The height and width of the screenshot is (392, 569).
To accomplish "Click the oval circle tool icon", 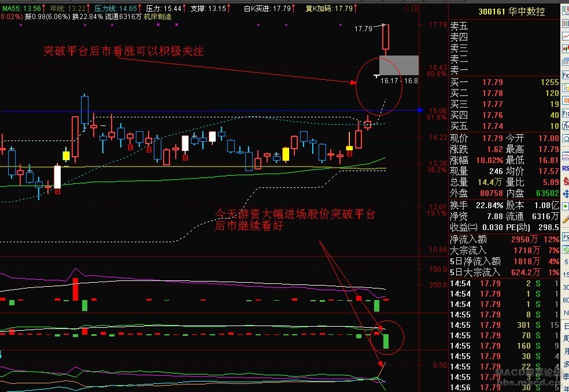I will [566, 139].
